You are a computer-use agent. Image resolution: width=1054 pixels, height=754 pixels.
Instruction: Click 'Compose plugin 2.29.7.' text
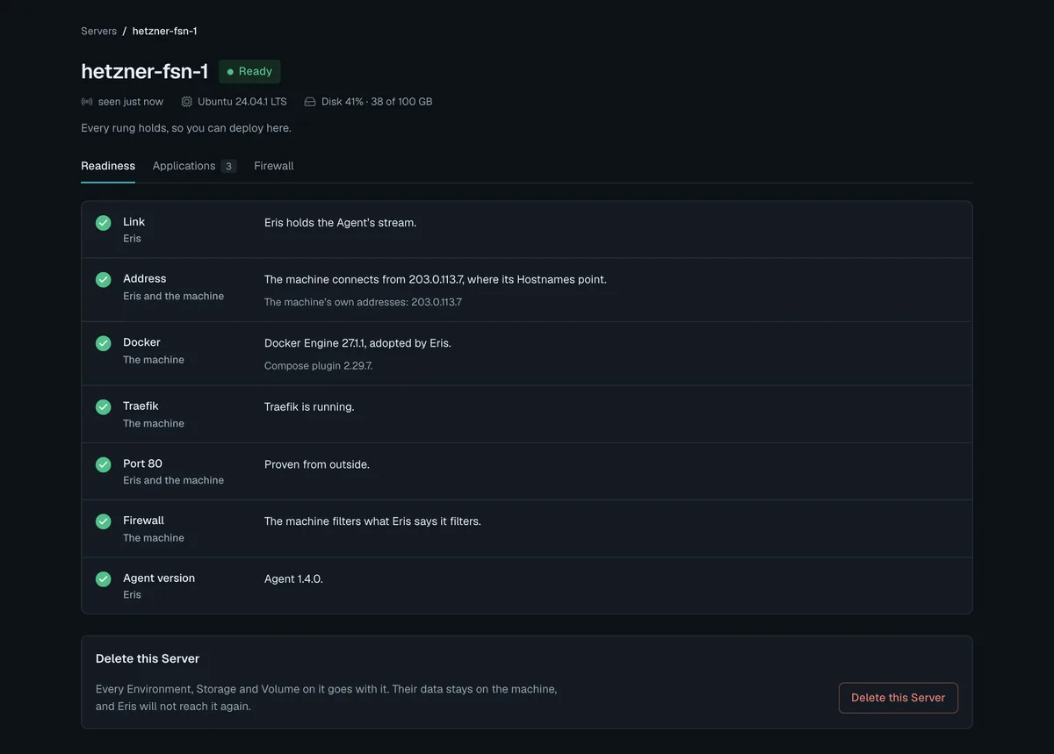click(318, 366)
